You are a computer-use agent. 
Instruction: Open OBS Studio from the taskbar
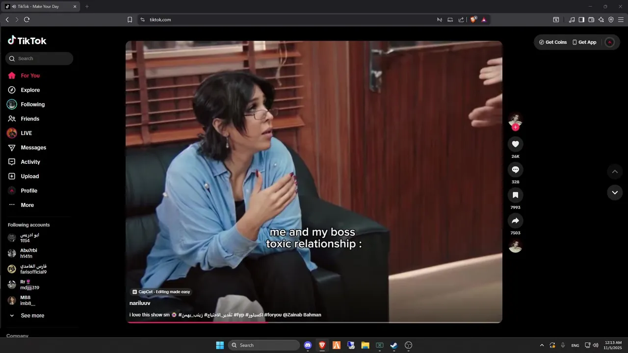click(x=408, y=345)
